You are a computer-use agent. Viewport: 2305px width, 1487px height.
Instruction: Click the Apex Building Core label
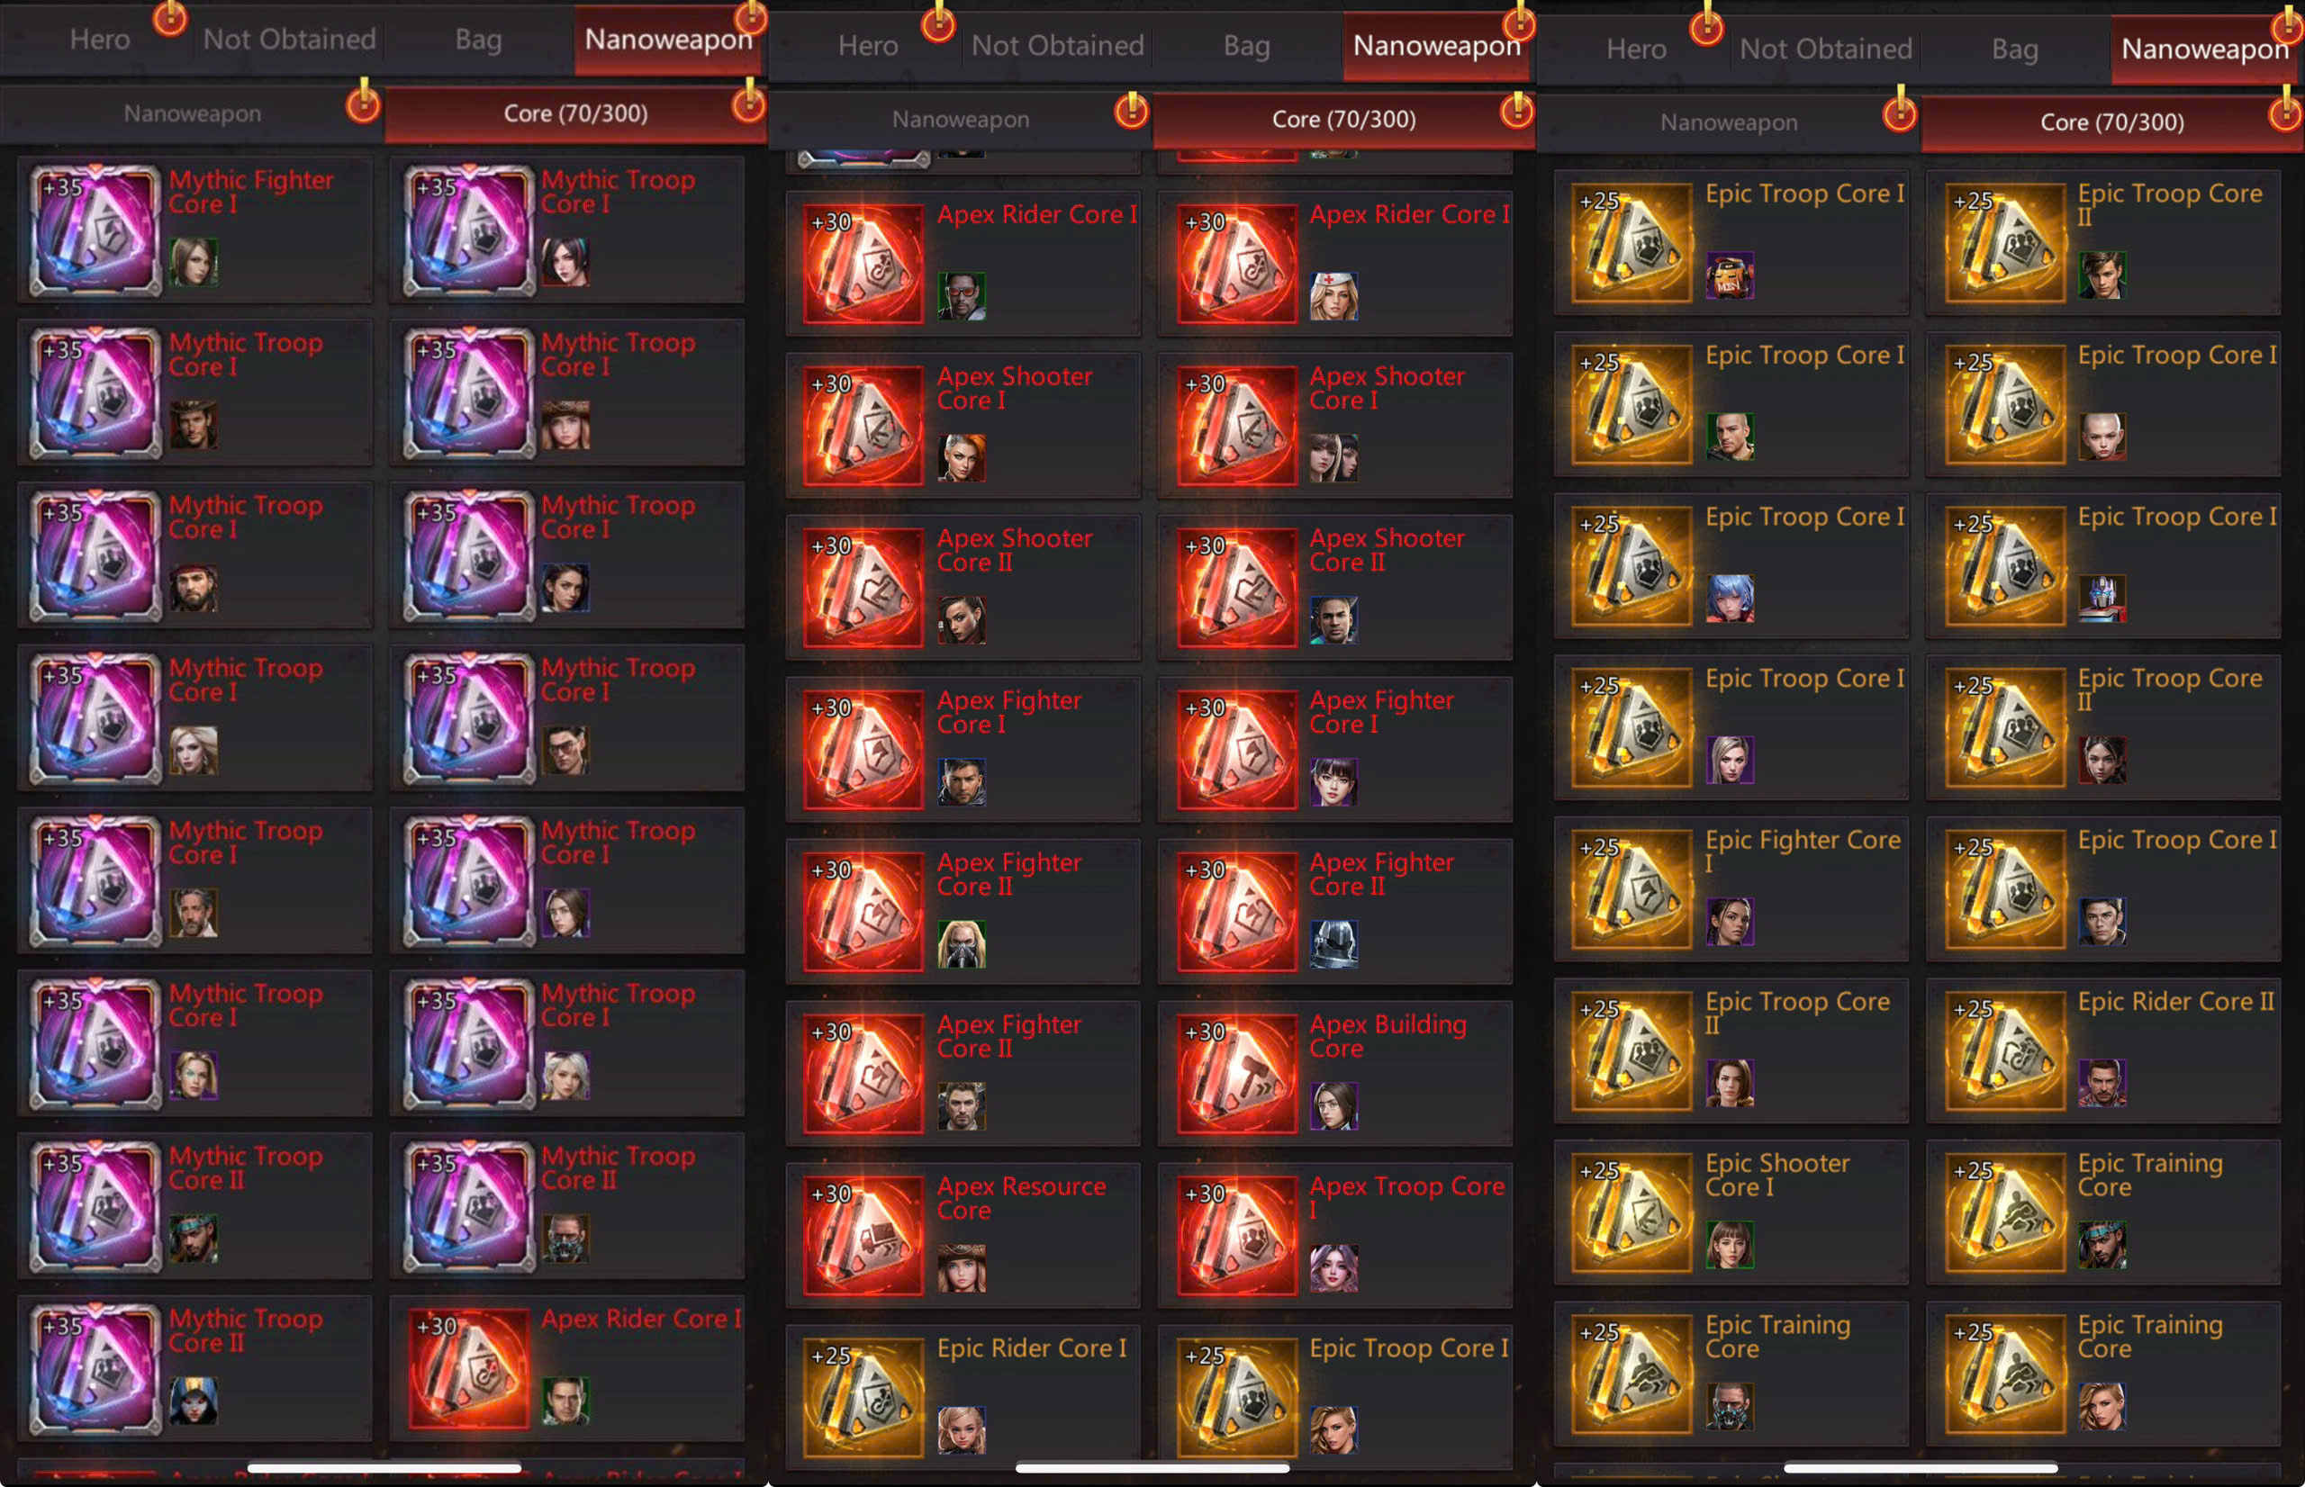1388,1036
